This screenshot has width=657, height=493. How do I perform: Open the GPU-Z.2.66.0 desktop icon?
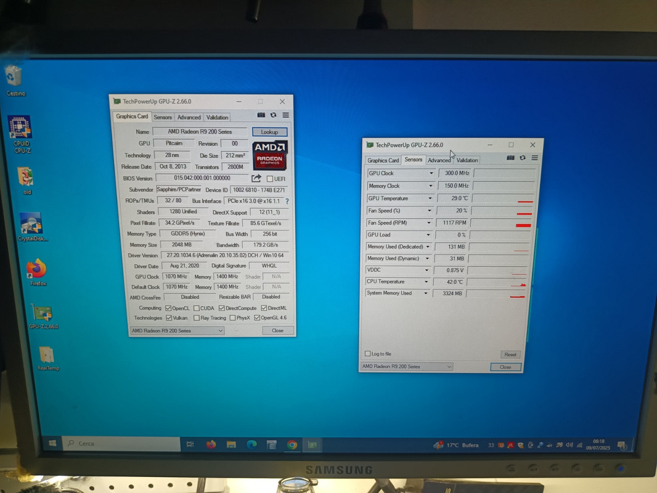(43, 317)
